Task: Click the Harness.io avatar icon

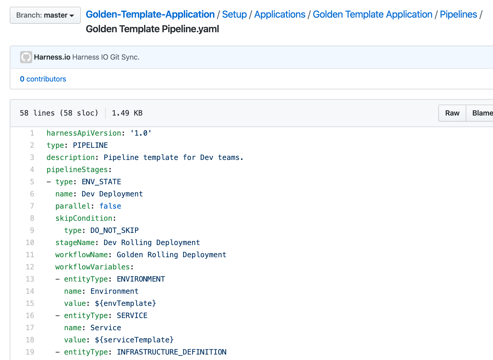Action: click(26, 57)
